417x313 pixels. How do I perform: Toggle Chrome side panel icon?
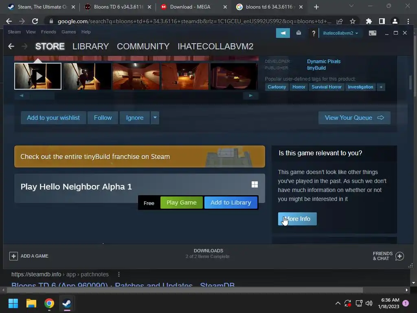382,21
